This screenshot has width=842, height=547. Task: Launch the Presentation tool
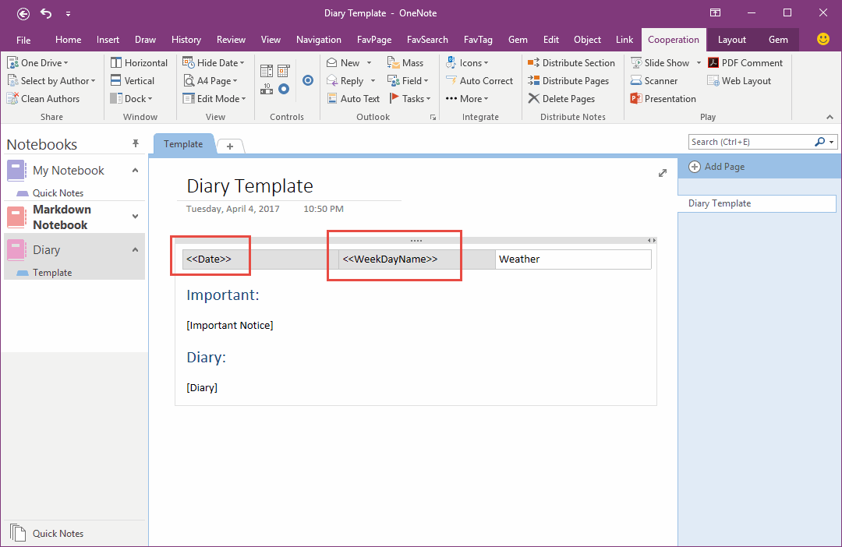click(663, 98)
